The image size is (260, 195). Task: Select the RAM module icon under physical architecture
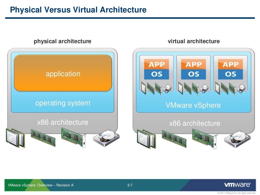(x=43, y=138)
